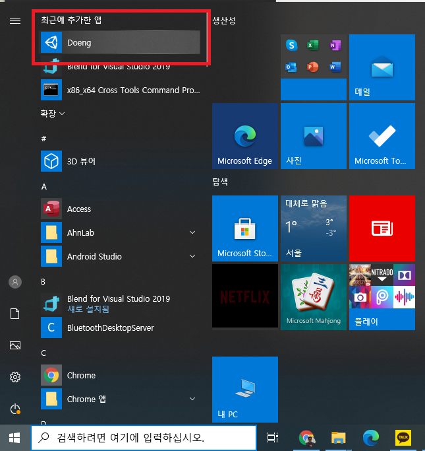The height and width of the screenshot is (451, 425).
Task: Open the Microsoft Edge tile
Action: (245, 136)
